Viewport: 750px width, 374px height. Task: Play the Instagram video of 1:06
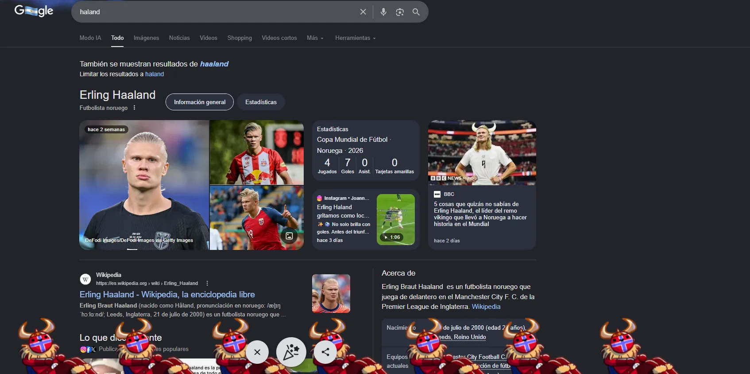(396, 219)
